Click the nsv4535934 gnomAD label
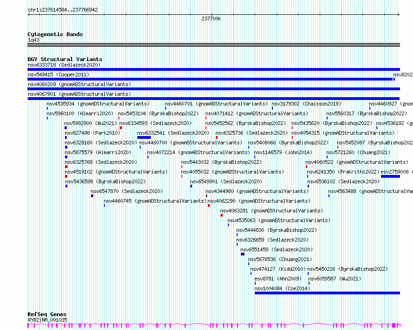This screenshot has width=413, height=330. point(98,104)
